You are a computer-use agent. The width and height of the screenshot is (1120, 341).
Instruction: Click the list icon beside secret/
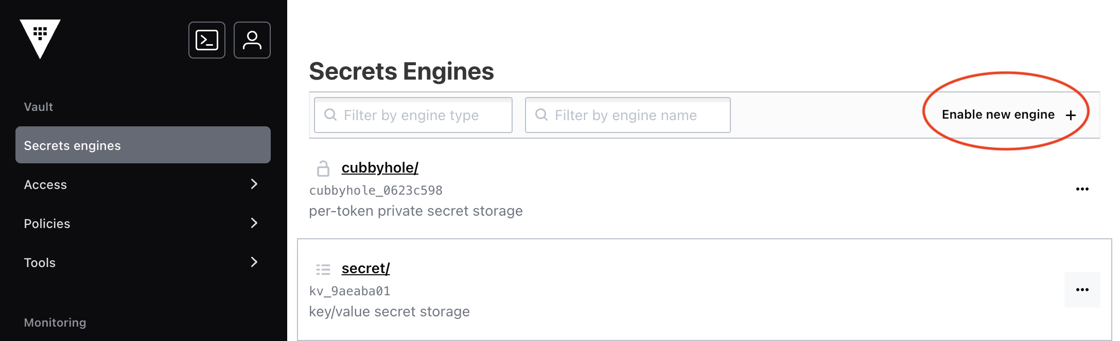coord(323,269)
